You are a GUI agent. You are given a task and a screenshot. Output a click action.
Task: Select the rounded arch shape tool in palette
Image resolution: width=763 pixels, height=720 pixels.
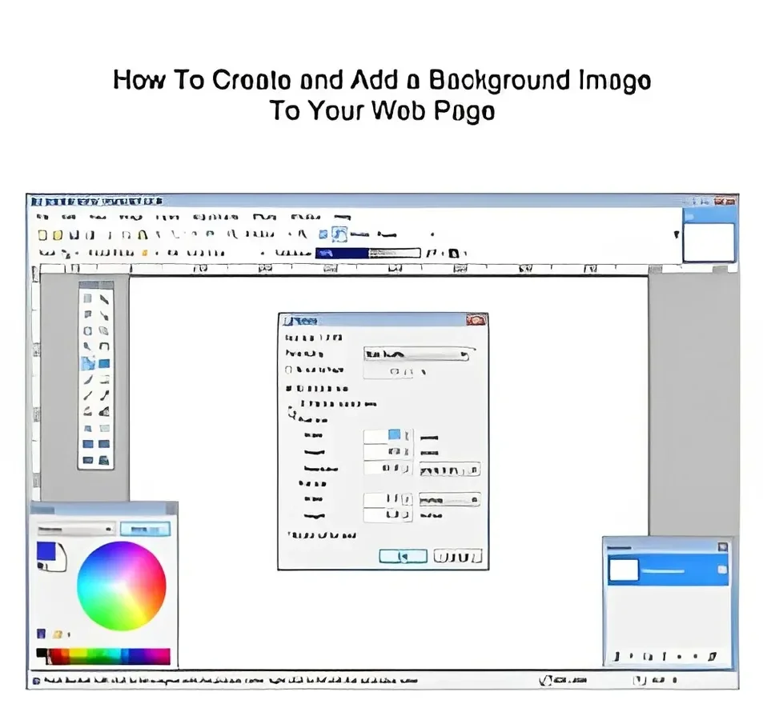pyautogui.click(x=104, y=346)
